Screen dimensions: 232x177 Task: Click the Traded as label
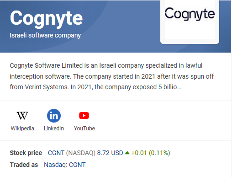click(x=24, y=165)
